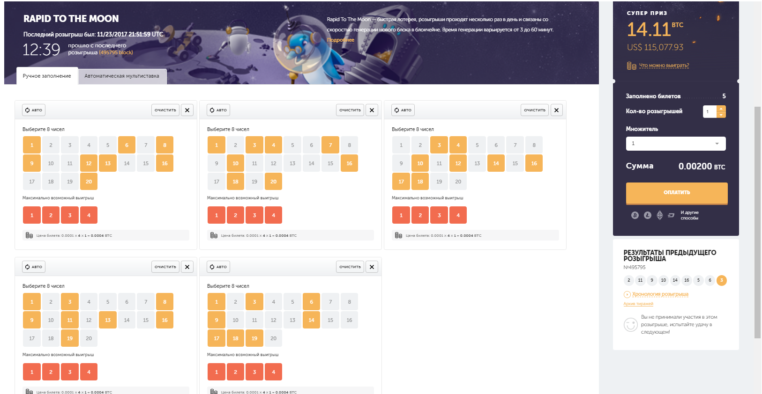Image resolution: width=762 pixels, height=394 pixels.
Task: Switch to Автоматическая мультиставка tab
Action: pos(122,76)
